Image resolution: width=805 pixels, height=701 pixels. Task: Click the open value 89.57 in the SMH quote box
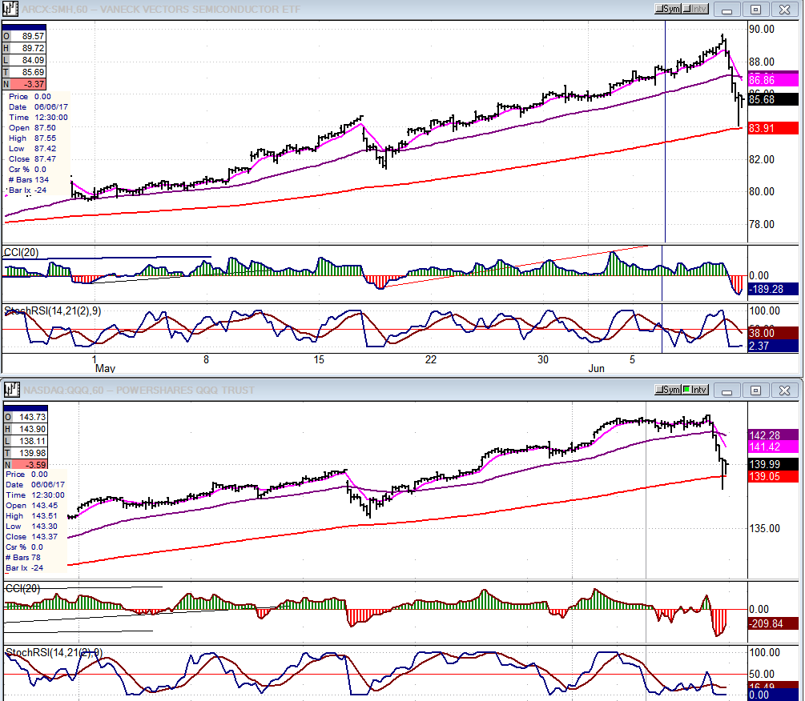point(28,36)
